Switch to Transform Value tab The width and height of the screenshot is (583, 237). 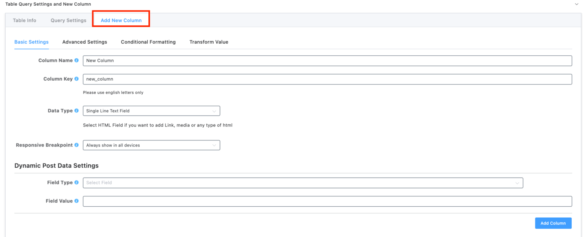pos(209,42)
